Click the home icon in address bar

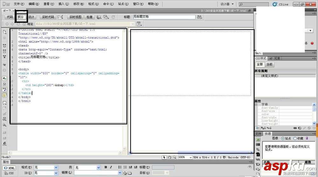(24, 24)
